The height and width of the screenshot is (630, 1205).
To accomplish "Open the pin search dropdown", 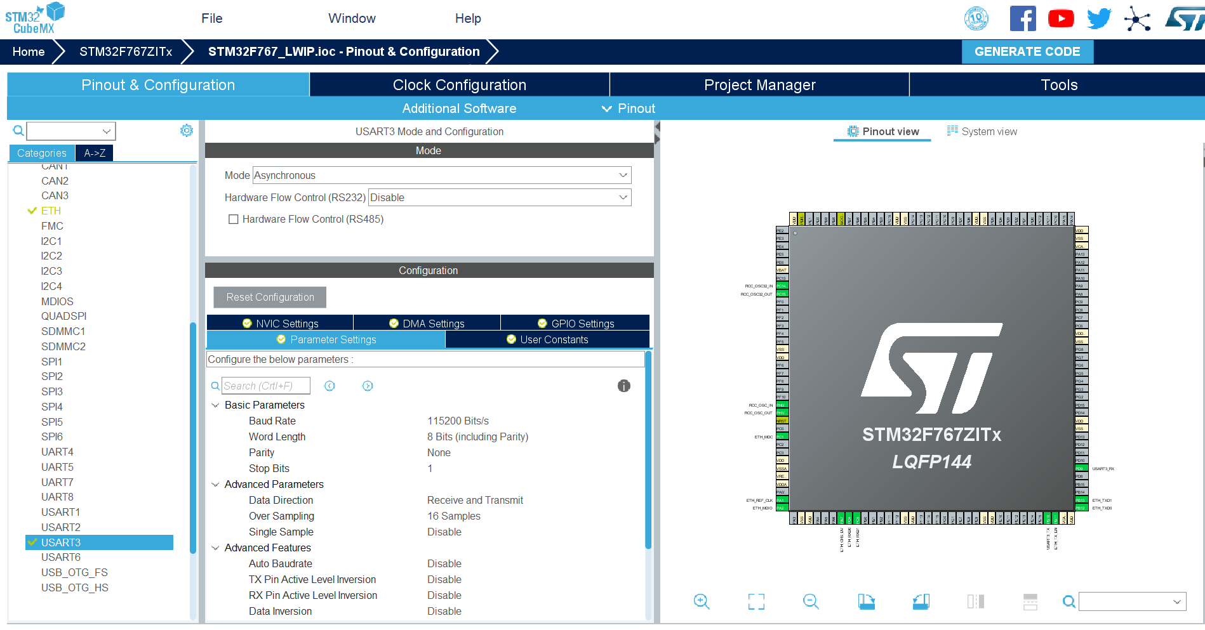I will 1132,601.
